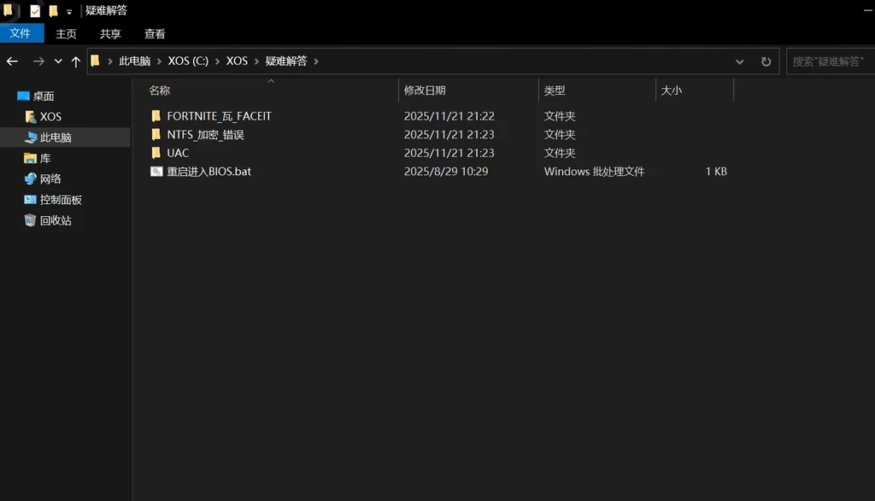Screen dimensions: 875x501
Task: Open the recent locations dropdown arrow
Action: [58, 61]
